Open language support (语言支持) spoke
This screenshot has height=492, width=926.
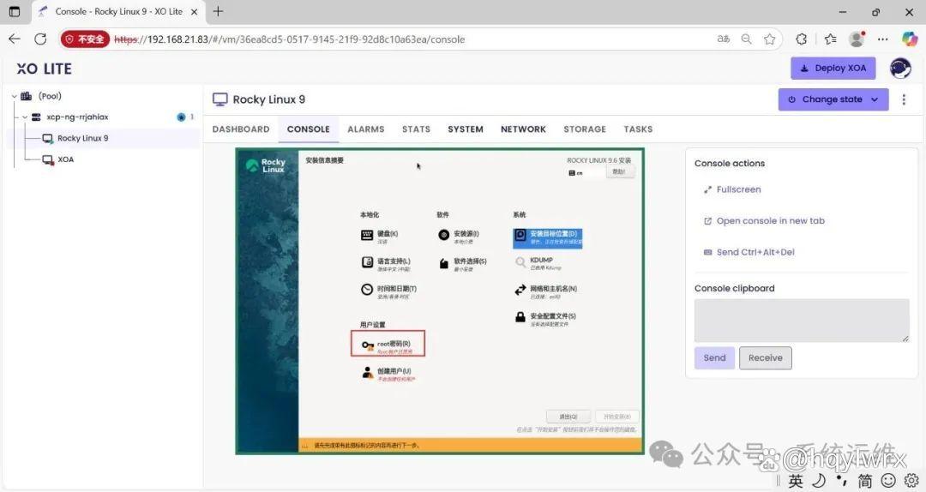point(386,264)
